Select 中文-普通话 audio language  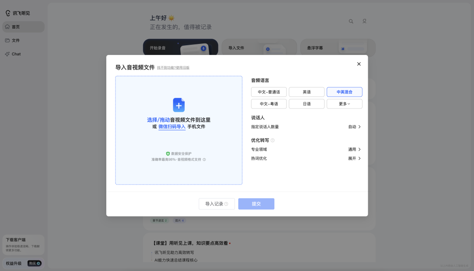[x=269, y=92]
